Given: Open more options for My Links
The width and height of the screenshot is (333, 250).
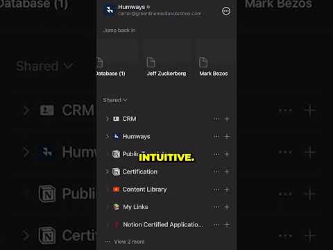Looking at the screenshot, I should 216,207.
